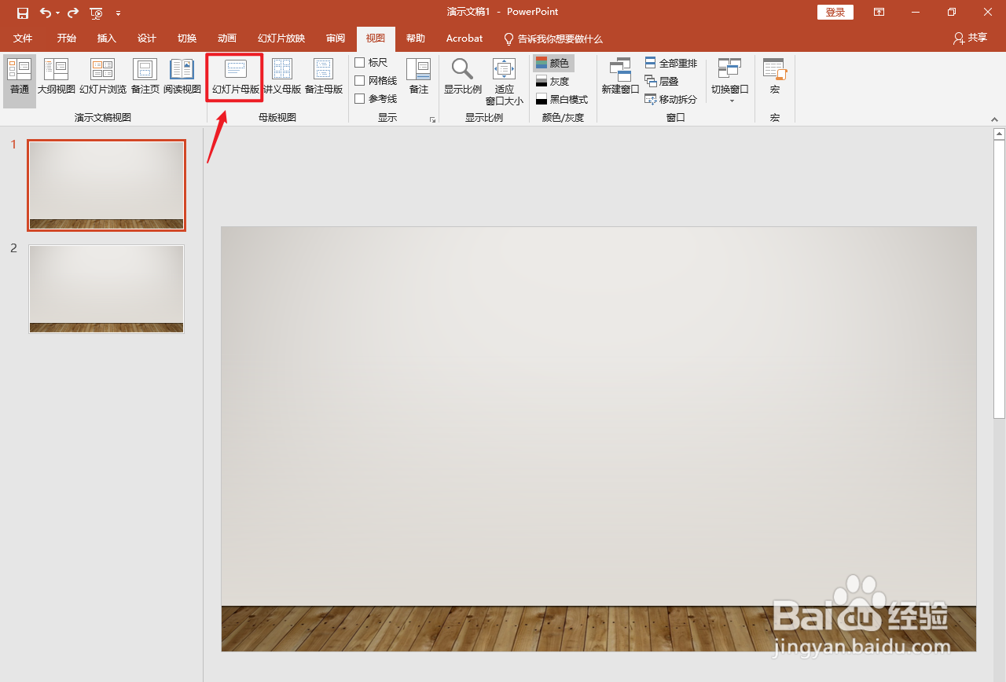Click the 登录 sign-in button
Screen dimensions: 1006x682
pos(835,12)
